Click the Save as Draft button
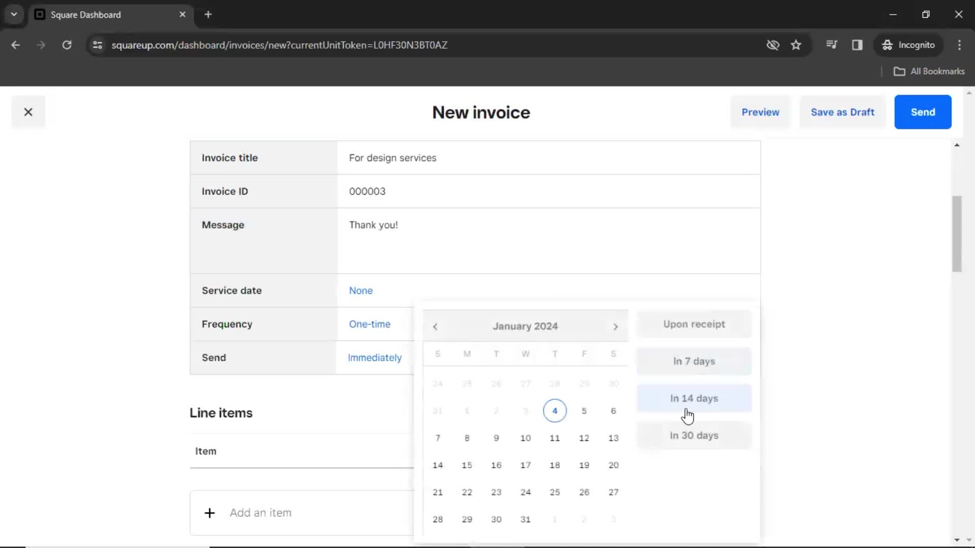Image resolution: width=975 pixels, height=548 pixels. [842, 112]
